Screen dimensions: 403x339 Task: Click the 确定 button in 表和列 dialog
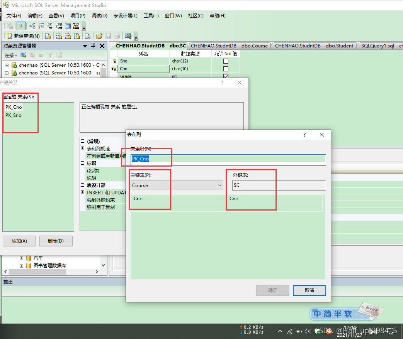(273, 290)
